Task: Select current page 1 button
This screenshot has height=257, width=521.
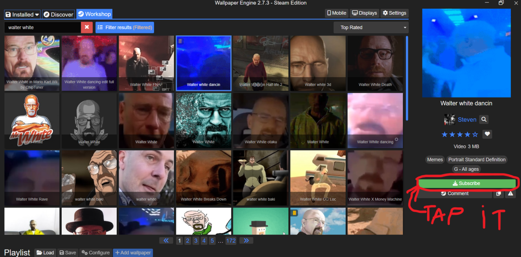Action: point(180,240)
